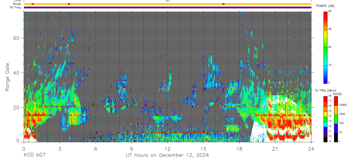This screenshot has height=161, width=350.
Task: Select the "POWER (dB)" legend title
Action: (325, 6)
